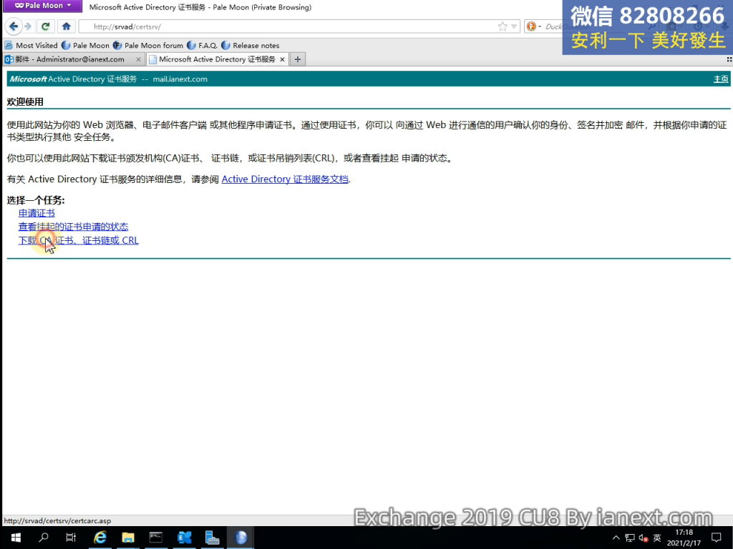
Task: Open the Pale Moon application menu
Action: click(43, 6)
